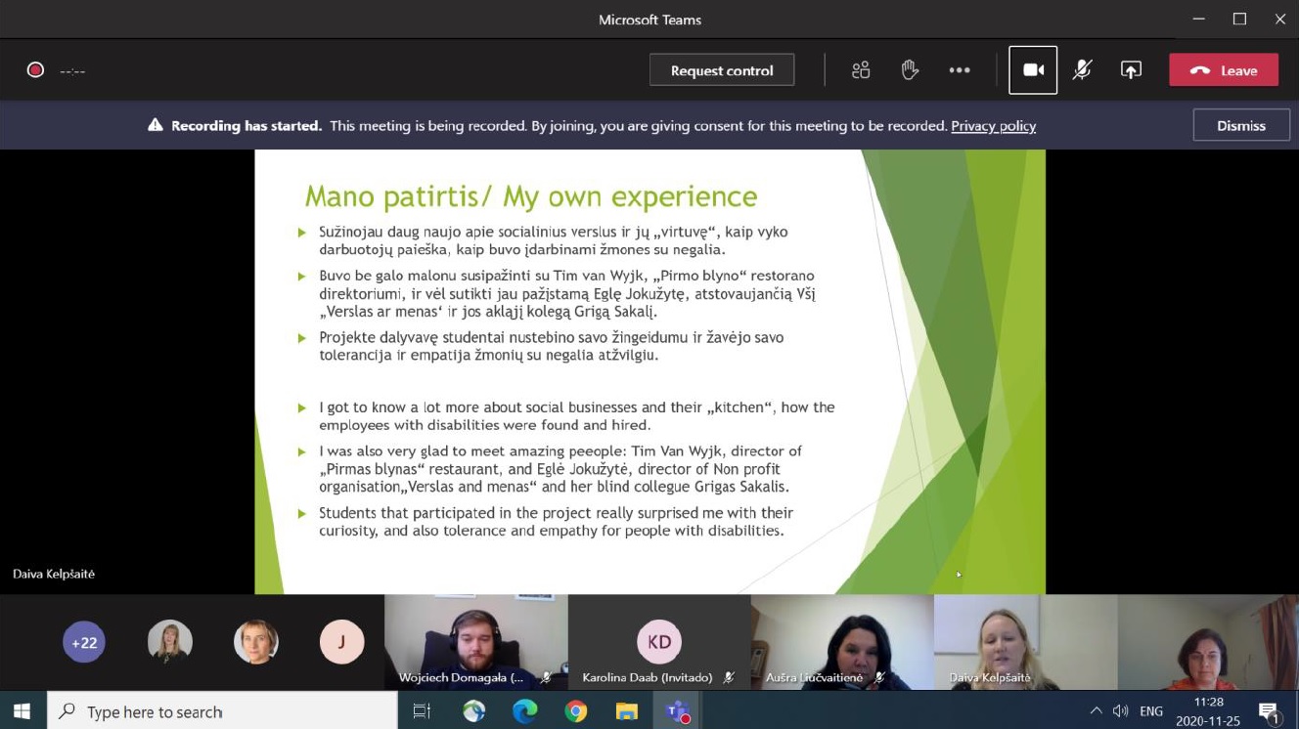Open the share content tray
Image resolution: width=1299 pixels, height=729 pixels.
1131,70
